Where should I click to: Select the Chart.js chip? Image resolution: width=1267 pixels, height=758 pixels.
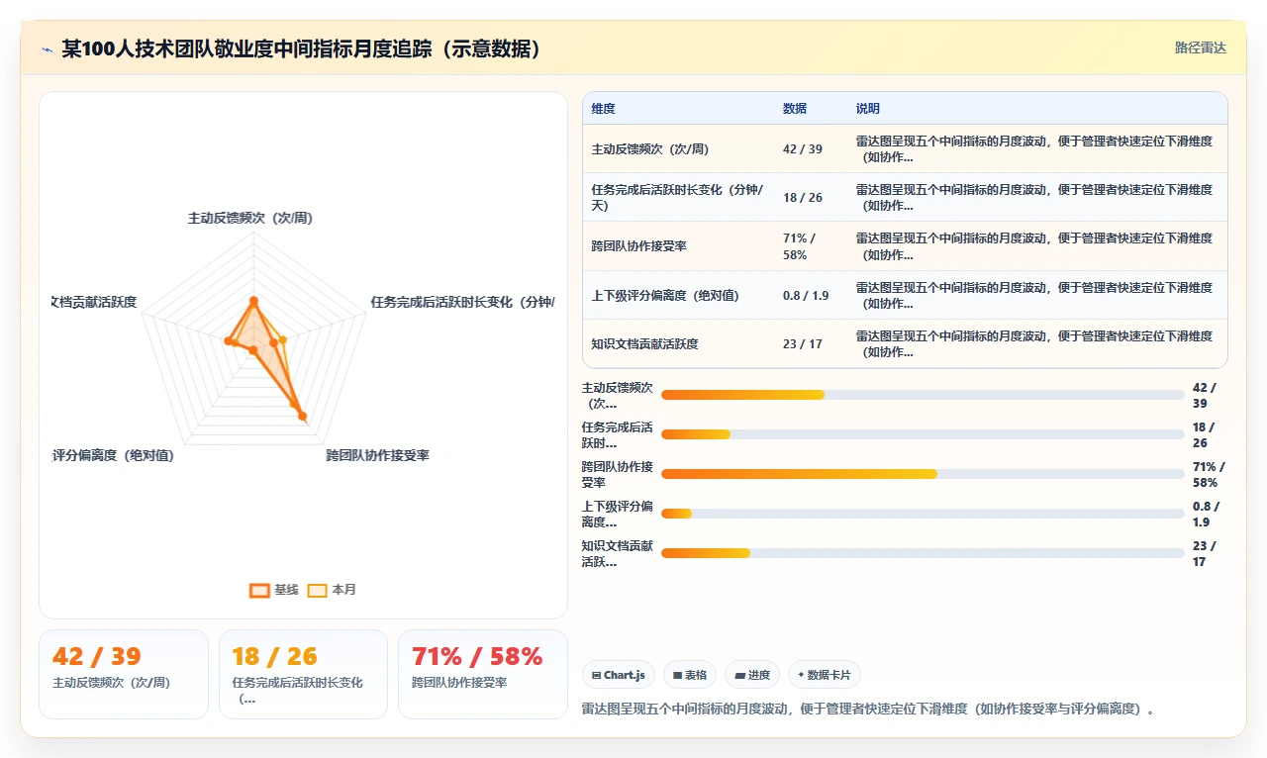click(x=618, y=675)
